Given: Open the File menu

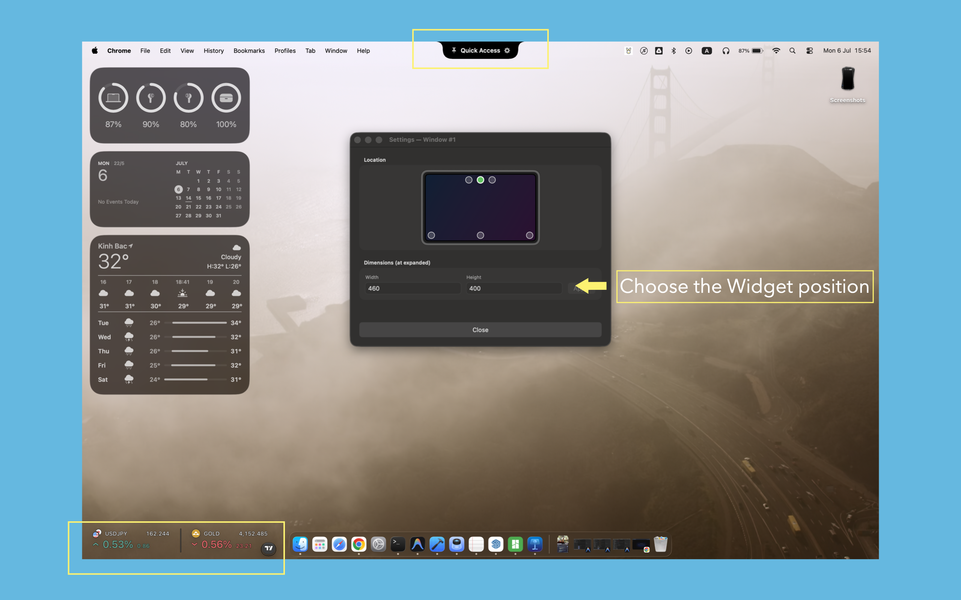Looking at the screenshot, I should (x=145, y=51).
